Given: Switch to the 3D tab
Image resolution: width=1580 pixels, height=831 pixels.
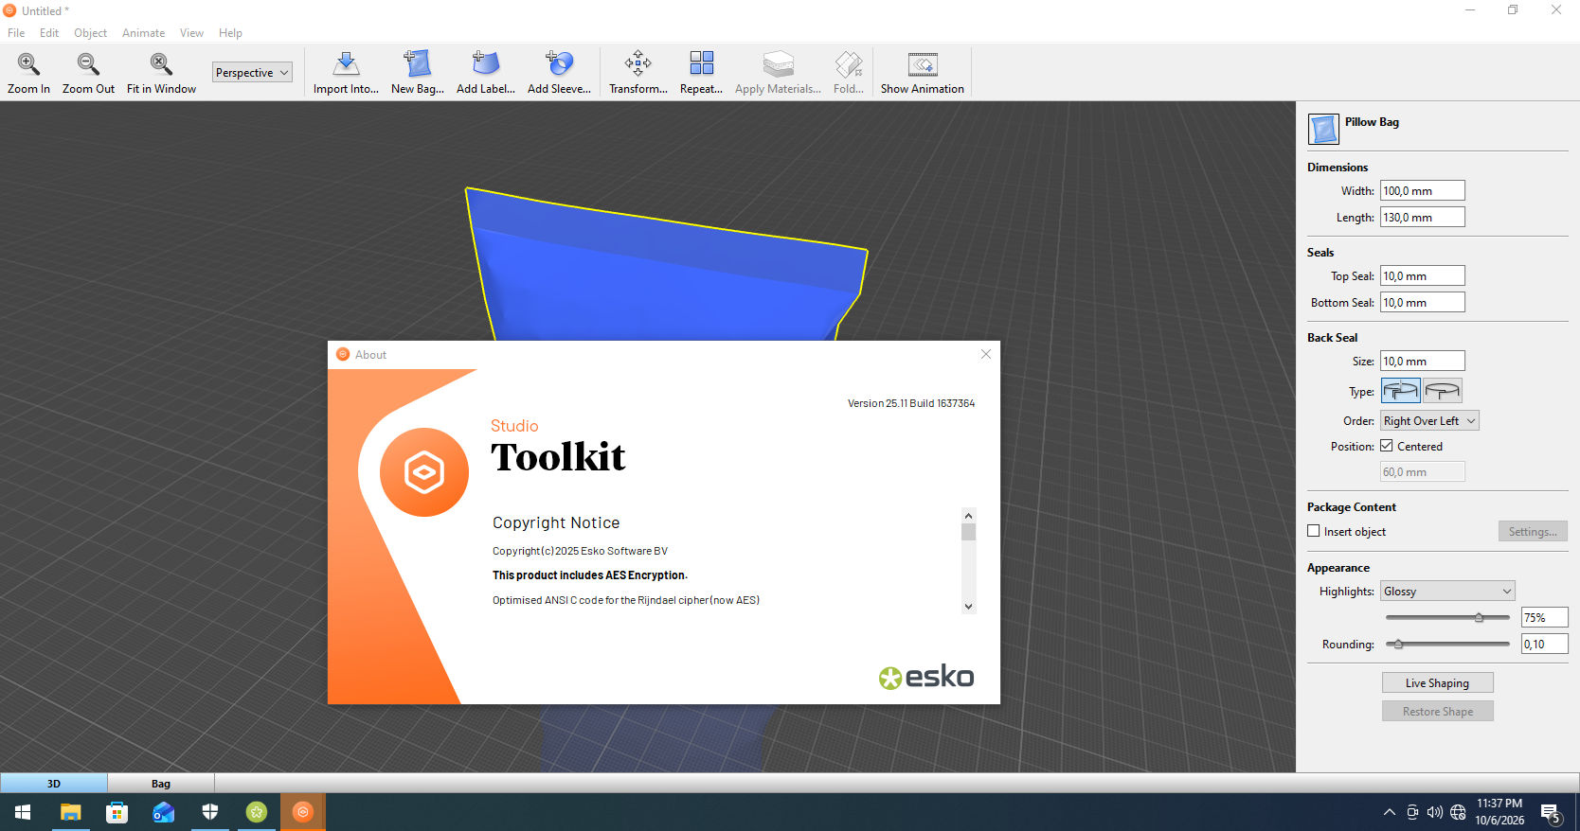Looking at the screenshot, I should 54,784.
